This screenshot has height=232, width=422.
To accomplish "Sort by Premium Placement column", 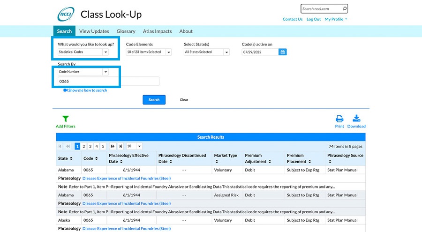I will click(310, 162).
